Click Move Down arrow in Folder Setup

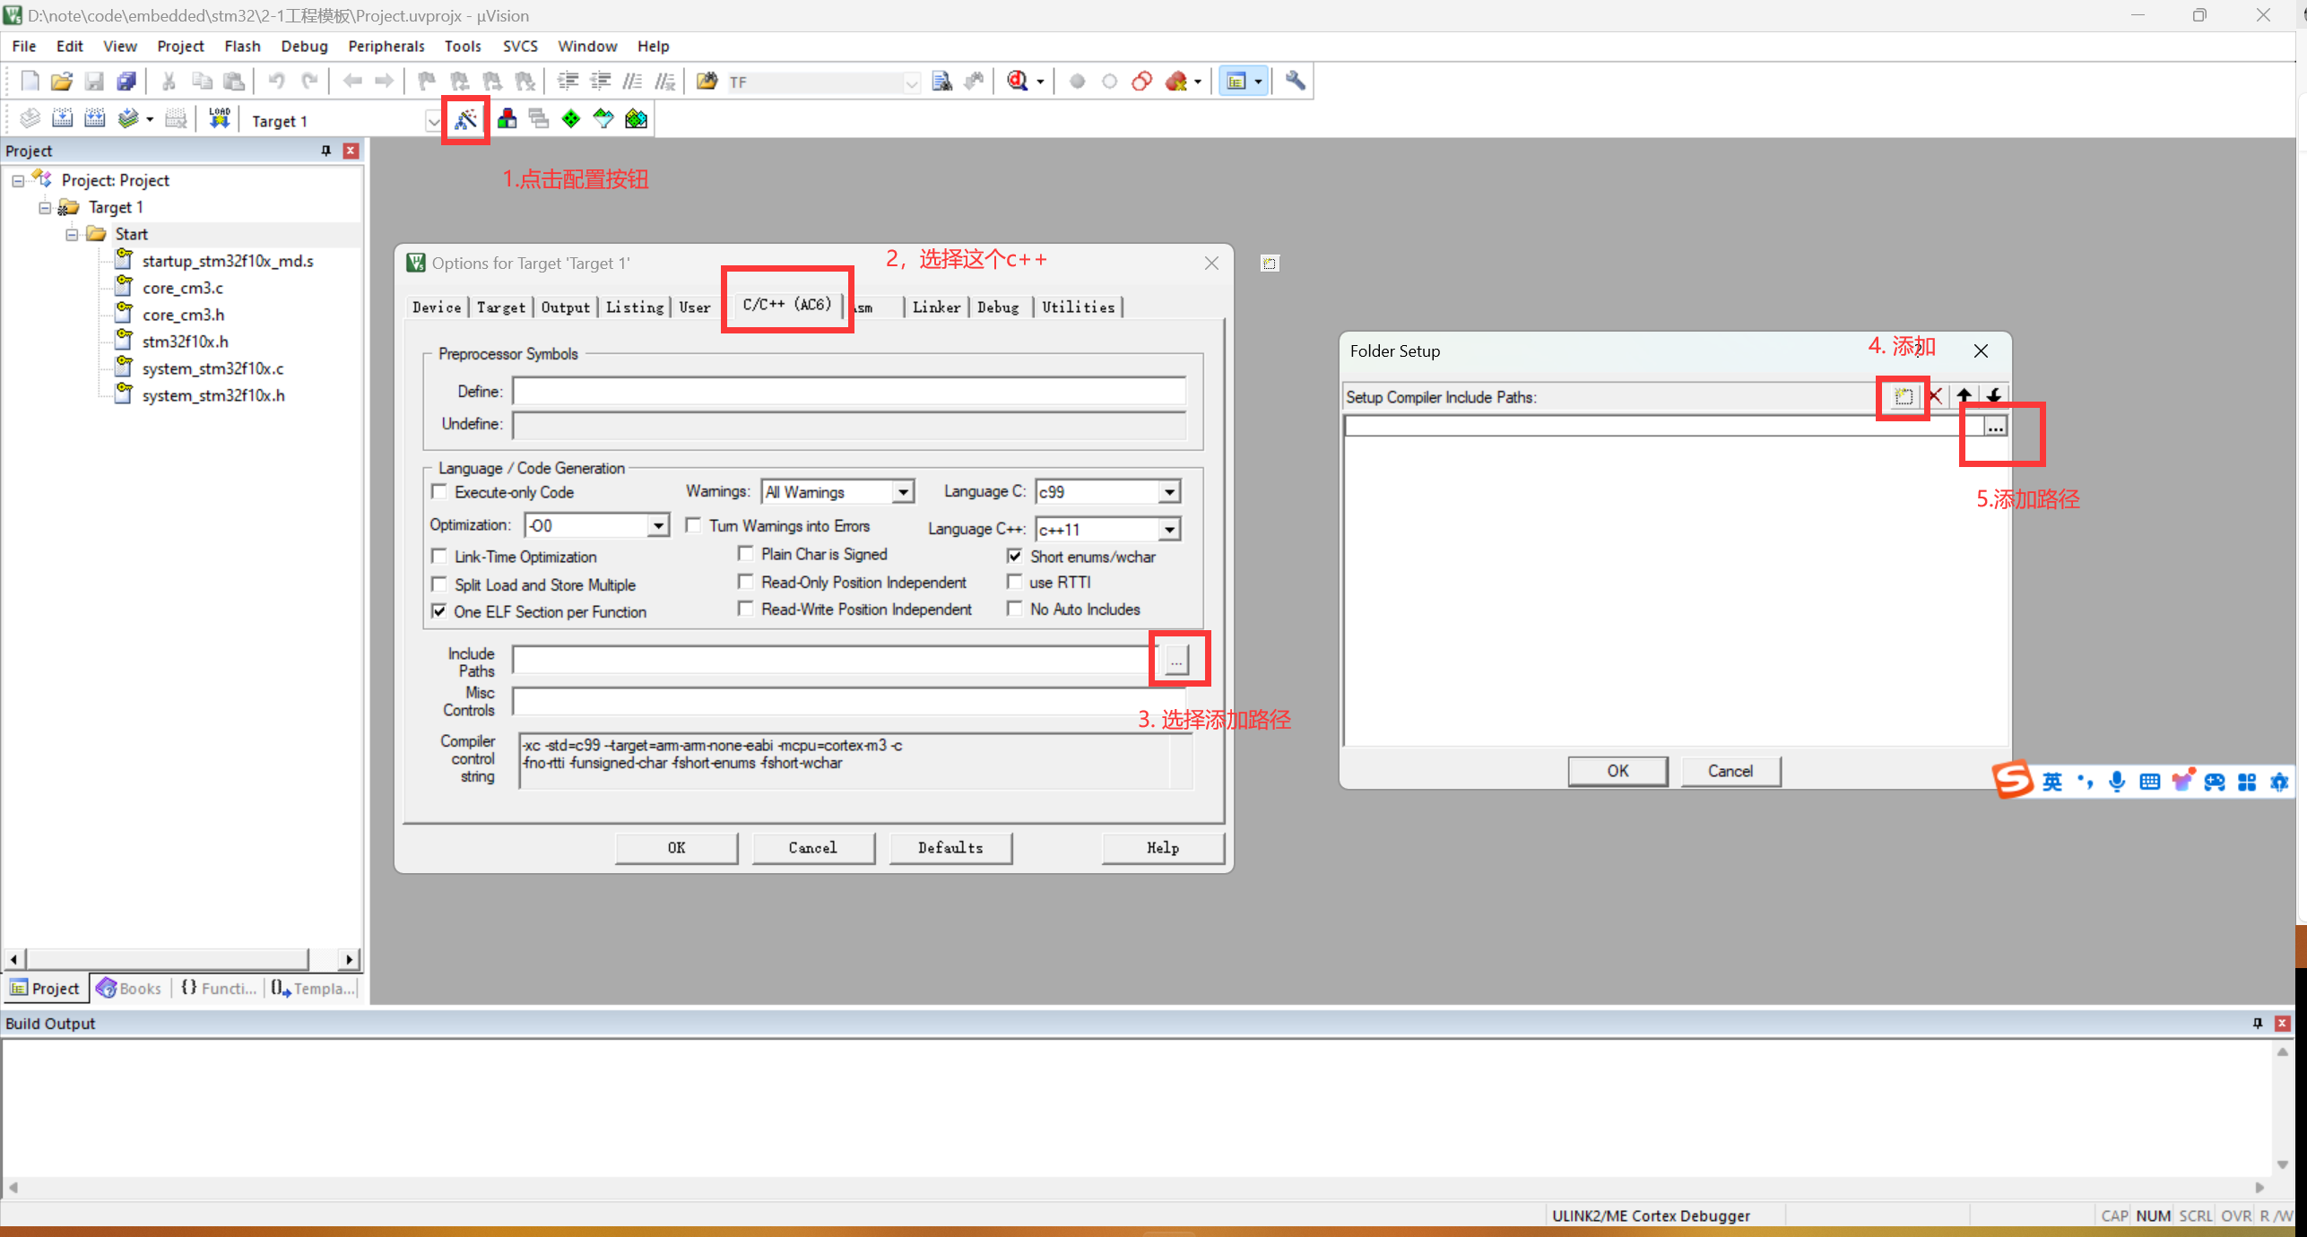click(1994, 396)
